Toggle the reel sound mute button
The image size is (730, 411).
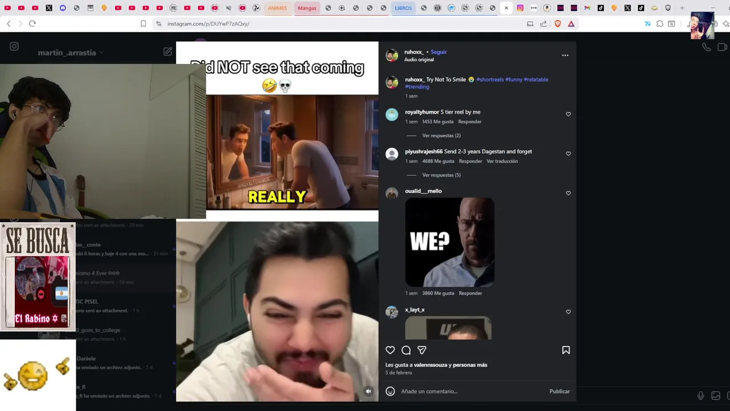pos(368,392)
